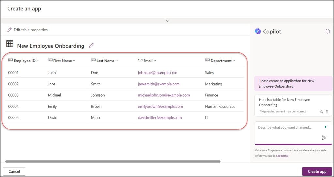Select the Doe last name cell
334x177 pixels.
tap(94, 73)
